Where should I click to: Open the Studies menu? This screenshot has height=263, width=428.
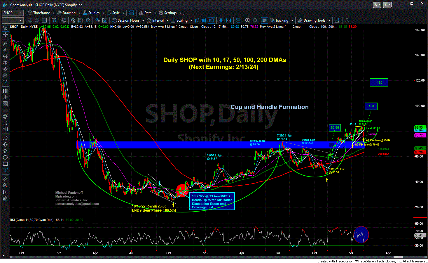click(92, 13)
